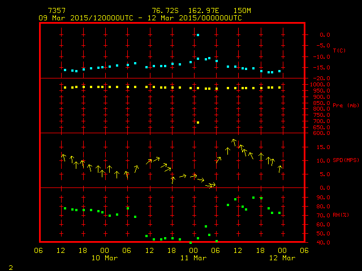The image size is (362, 271).
Task: Select the latitude value 76.72S
Action: [165, 11]
